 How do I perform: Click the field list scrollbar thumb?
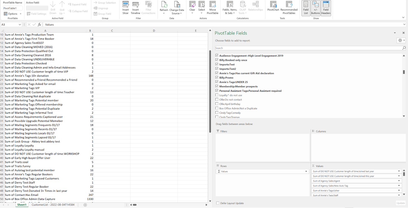click(404, 72)
